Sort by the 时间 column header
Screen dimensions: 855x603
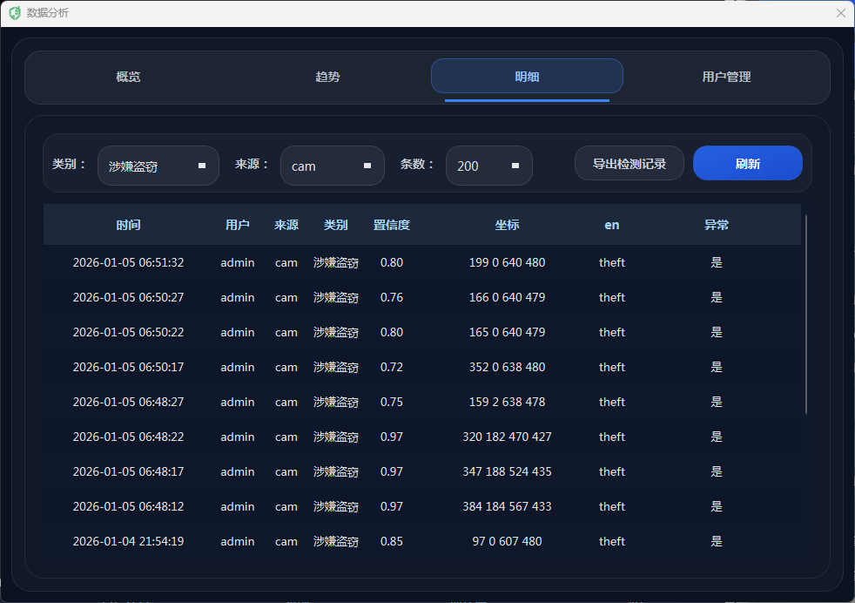click(x=128, y=225)
